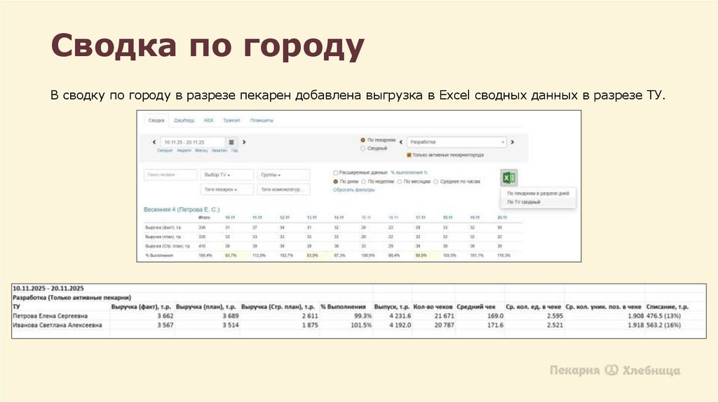Select the По пекарням radio button
Image resolution: width=718 pixels, height=402 pixels.
point(363,140)
